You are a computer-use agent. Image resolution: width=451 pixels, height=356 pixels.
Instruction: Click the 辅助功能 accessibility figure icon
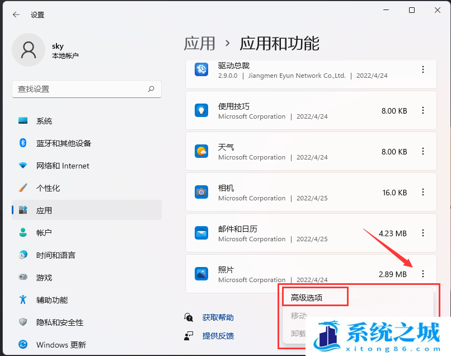click(x=23, y=299)
